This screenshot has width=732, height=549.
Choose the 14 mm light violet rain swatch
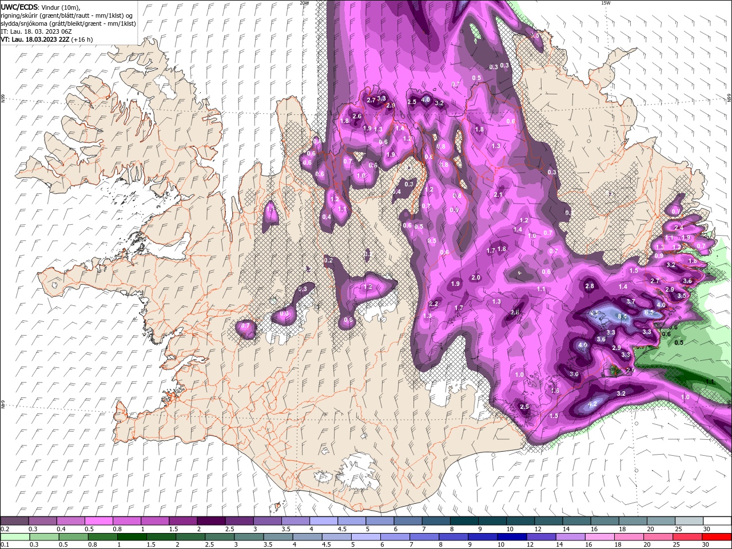pyautogui.click(x=570, y=537)
